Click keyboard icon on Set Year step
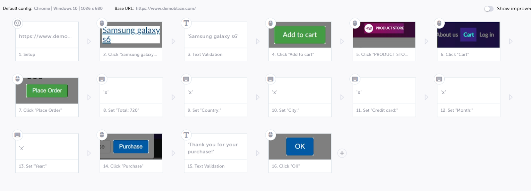The height and width of the screenshot is (191, 531). coord(18,135)
